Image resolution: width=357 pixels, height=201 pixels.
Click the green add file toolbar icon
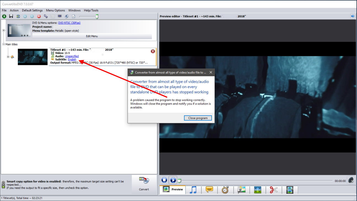[4, 17]
